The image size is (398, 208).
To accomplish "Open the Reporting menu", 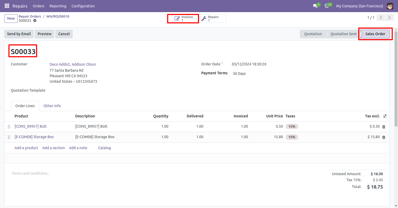I will click(x=58, y=6).
